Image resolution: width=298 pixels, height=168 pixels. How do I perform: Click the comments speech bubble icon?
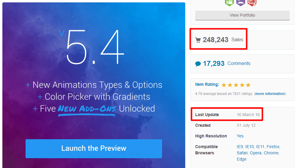[198, 64]
